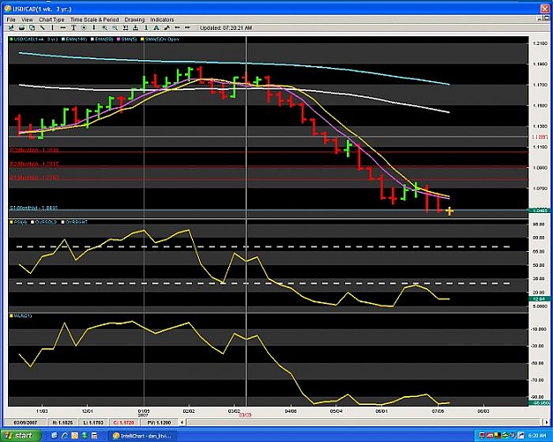Launch Internet Explorer from quick launch
Viewport: 553px width, 442px height.
[65, 436]
